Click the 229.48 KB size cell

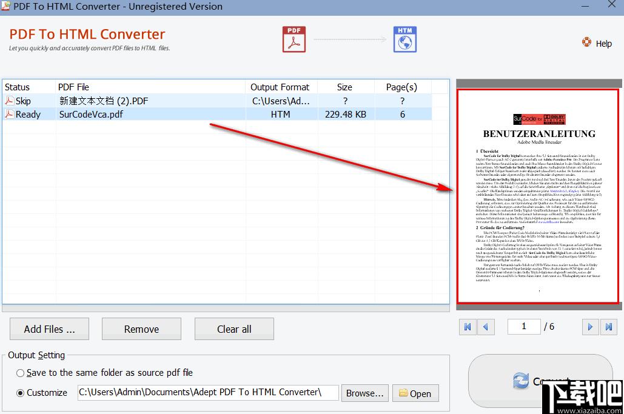[346, 114]
